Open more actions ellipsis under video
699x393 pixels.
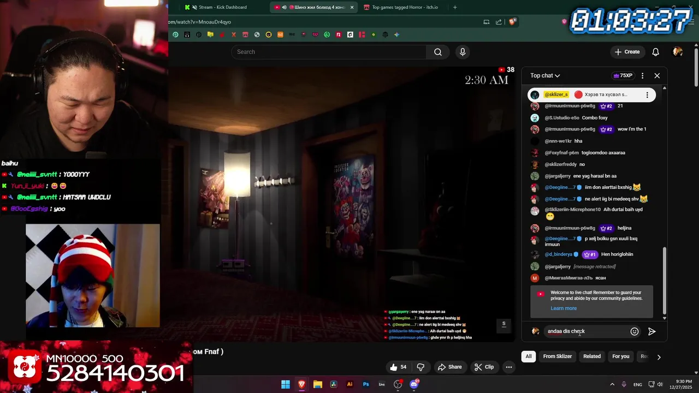pos(509,367)
